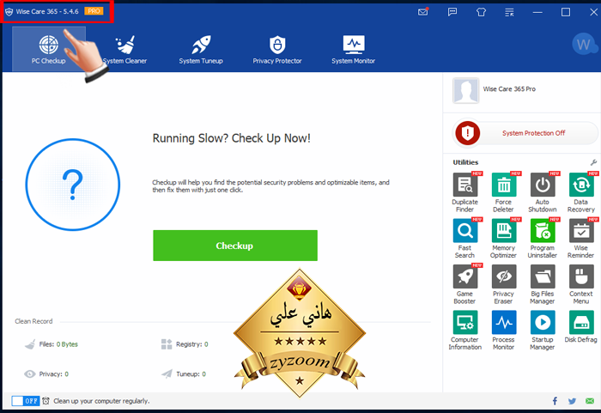Switch to the System Monitor tab
Image resolution: width=601 pixels, height=413 pixels.
354,49
